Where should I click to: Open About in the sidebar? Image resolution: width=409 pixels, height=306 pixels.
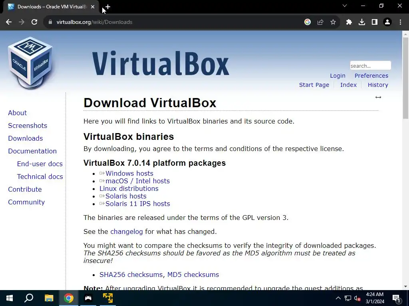pyautogui.click(x=18, y=113)
